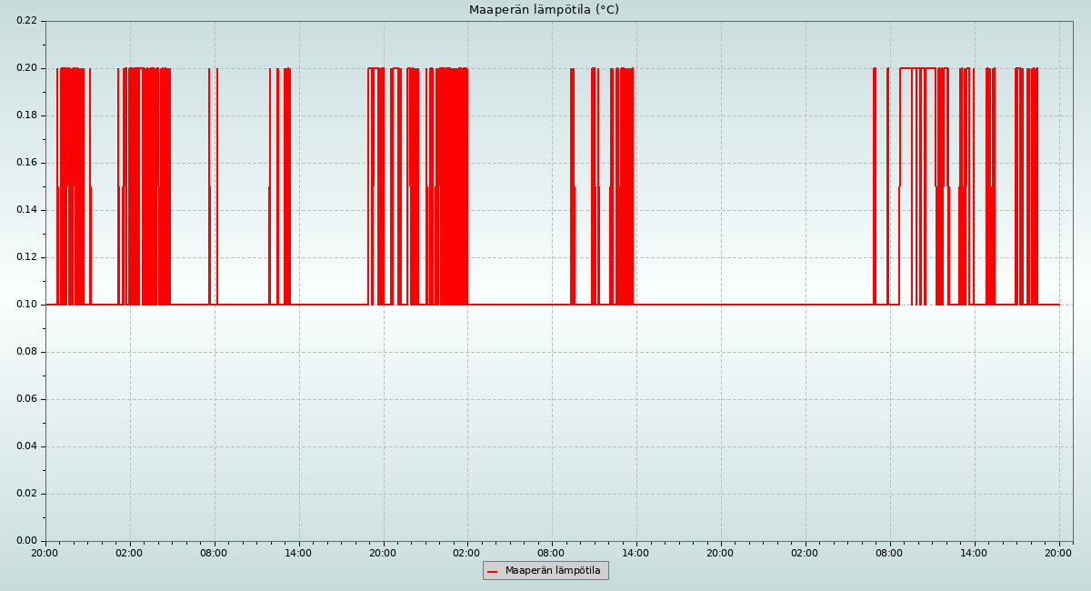Select the 0.04 y-axis tick label
Screen dimensions: 1091x591
coord(26,446)
